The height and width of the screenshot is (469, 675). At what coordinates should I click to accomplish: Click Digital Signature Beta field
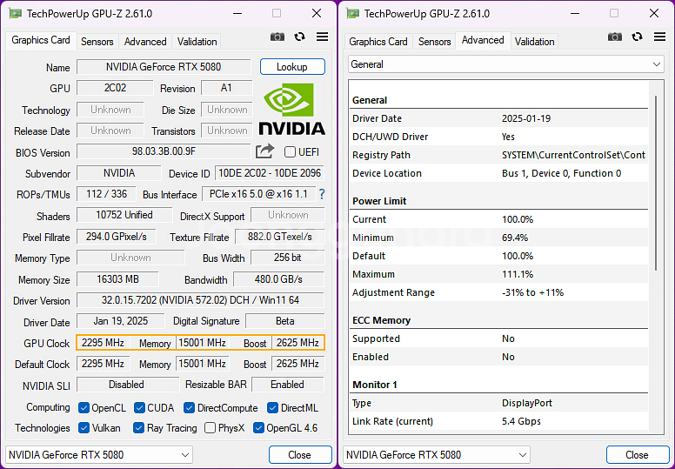[x=284, y=321]
